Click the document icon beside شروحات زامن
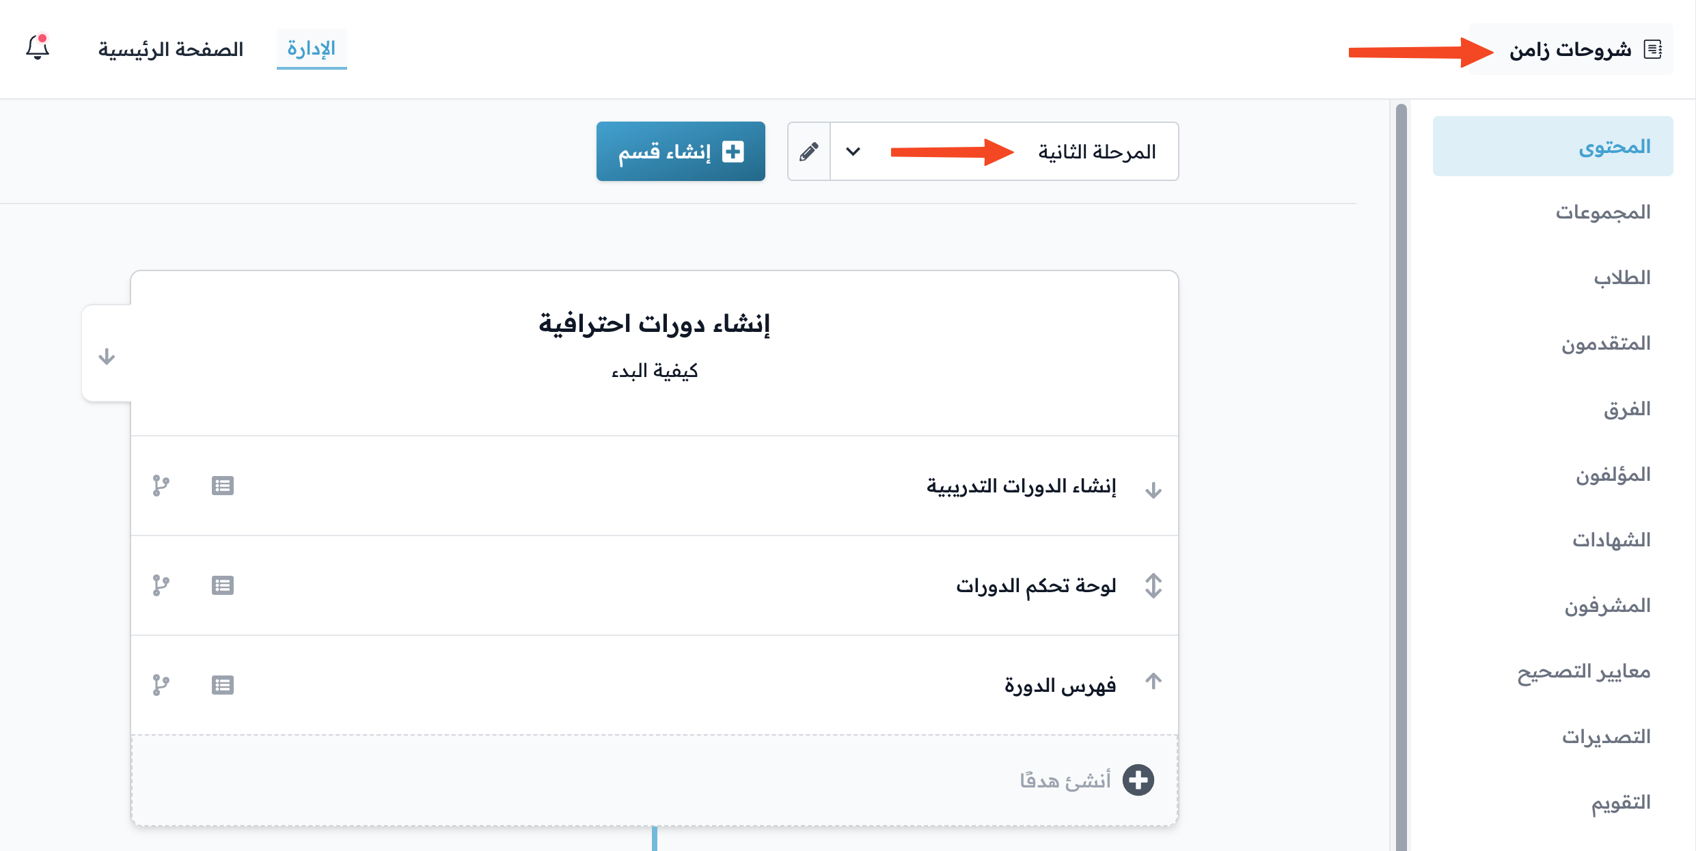Viewport: 1696px width, 851px height. click(x=1654, y=49)
